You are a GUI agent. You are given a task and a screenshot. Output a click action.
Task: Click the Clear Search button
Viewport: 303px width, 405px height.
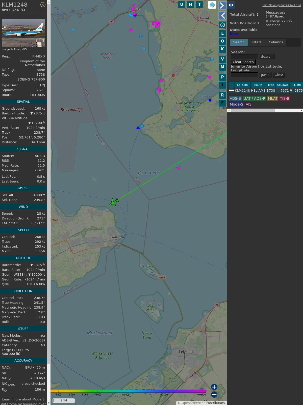tap(243, 62)
